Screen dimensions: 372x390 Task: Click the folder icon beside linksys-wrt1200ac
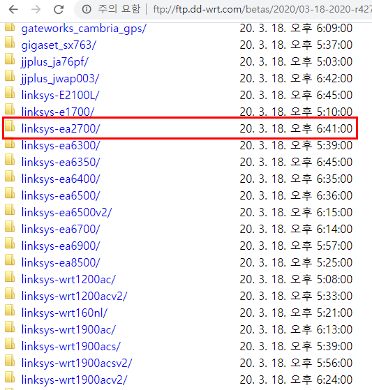10,276
